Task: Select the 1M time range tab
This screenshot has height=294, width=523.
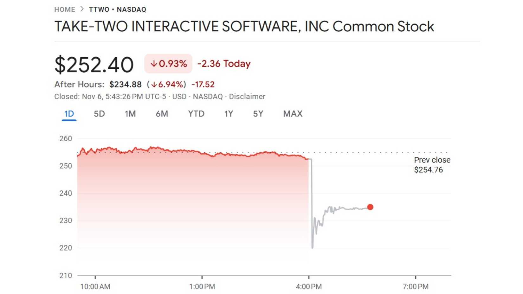Action: [x=130, y=114]
